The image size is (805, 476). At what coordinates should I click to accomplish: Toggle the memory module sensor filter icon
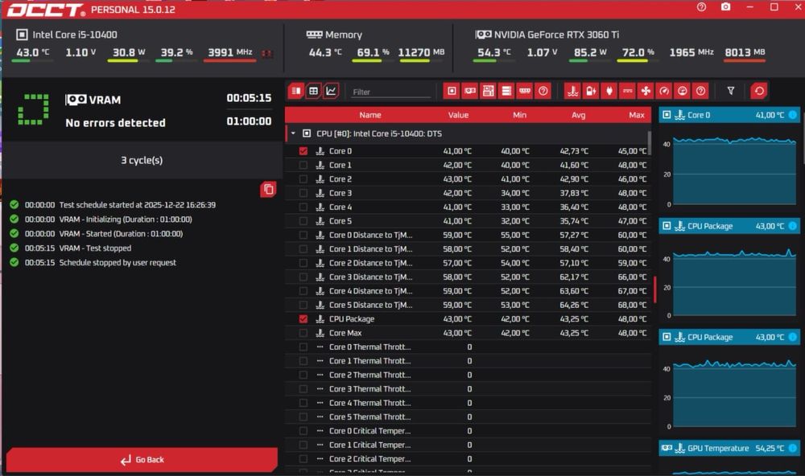pos(525,92)
